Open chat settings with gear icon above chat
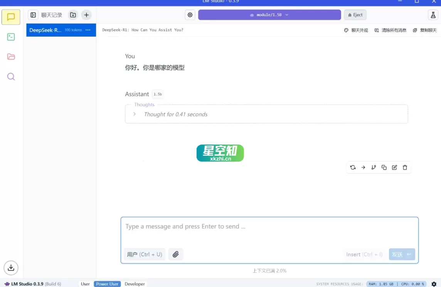 (x=190, y=15)
